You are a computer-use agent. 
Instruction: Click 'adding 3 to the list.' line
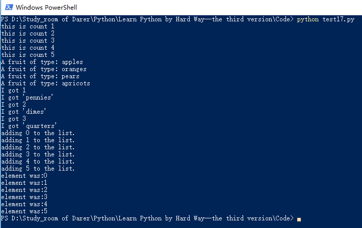pos(38,154)
